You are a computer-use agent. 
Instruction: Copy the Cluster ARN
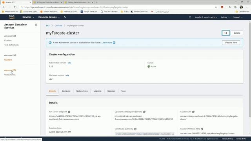(x=193, y=112)
